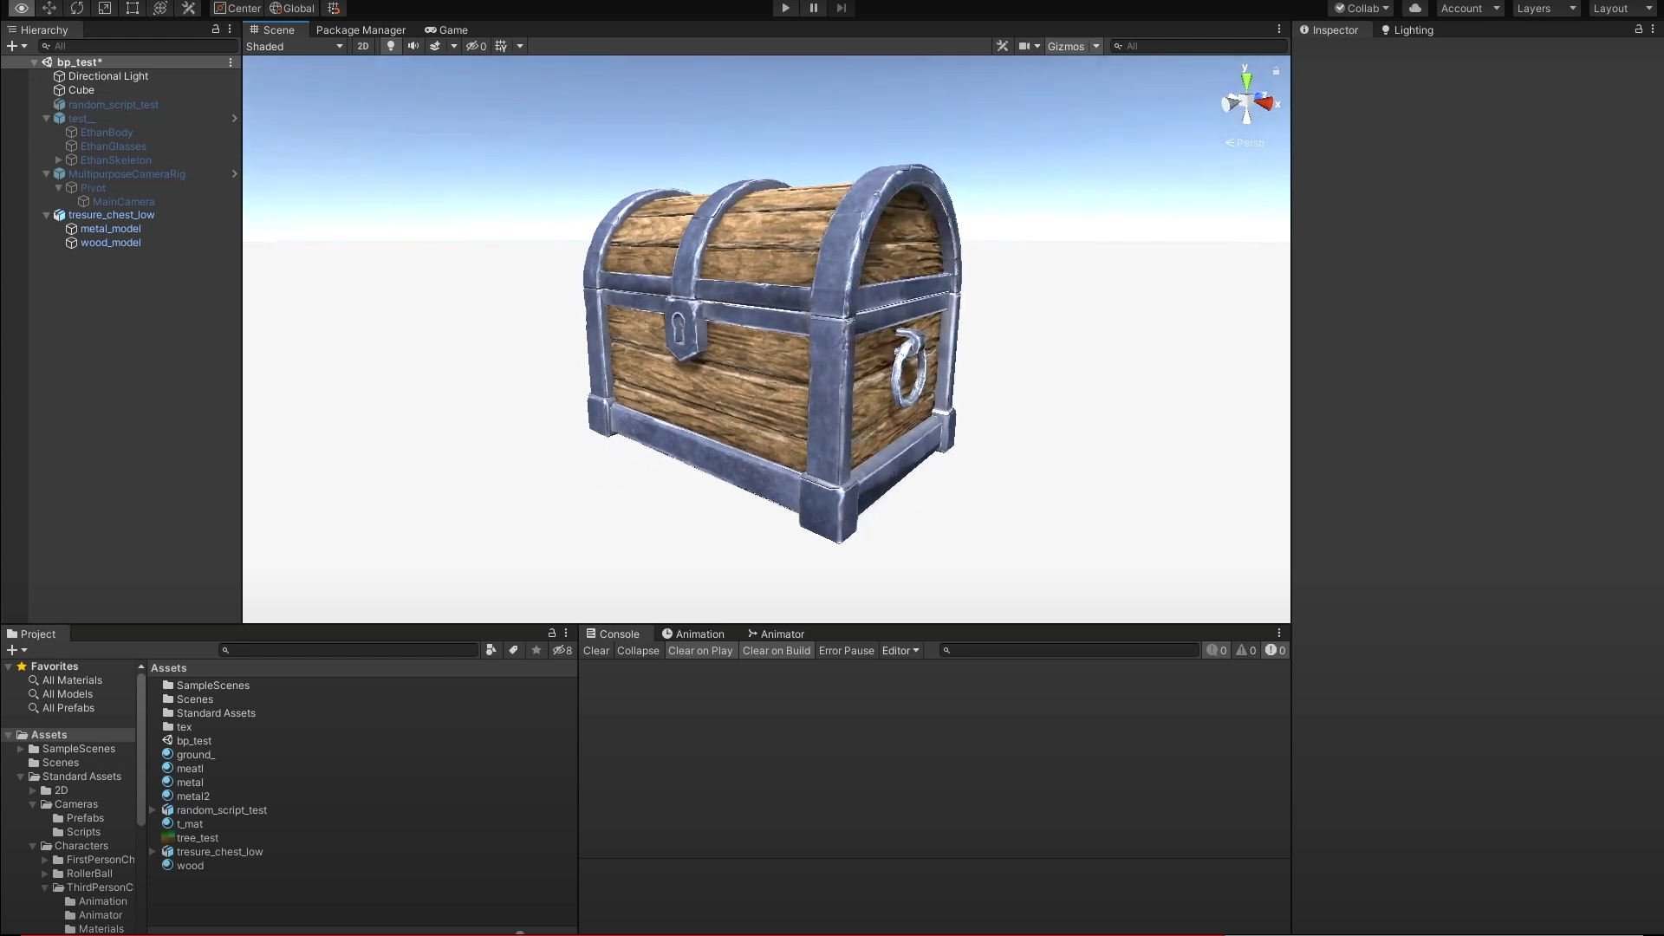
Task: Click the Project panel search field
Action: point(351,650)
